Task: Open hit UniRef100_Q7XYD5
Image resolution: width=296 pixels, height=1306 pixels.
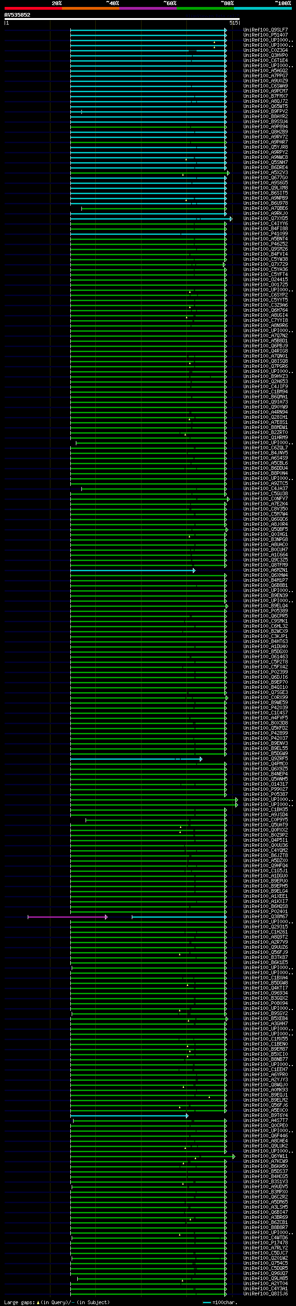Action: click(265, 219)
